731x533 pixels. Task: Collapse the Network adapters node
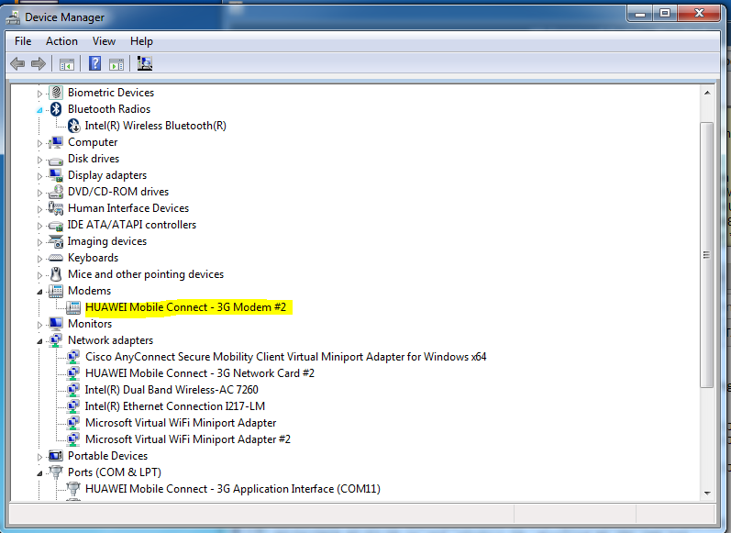pos(39,341)
